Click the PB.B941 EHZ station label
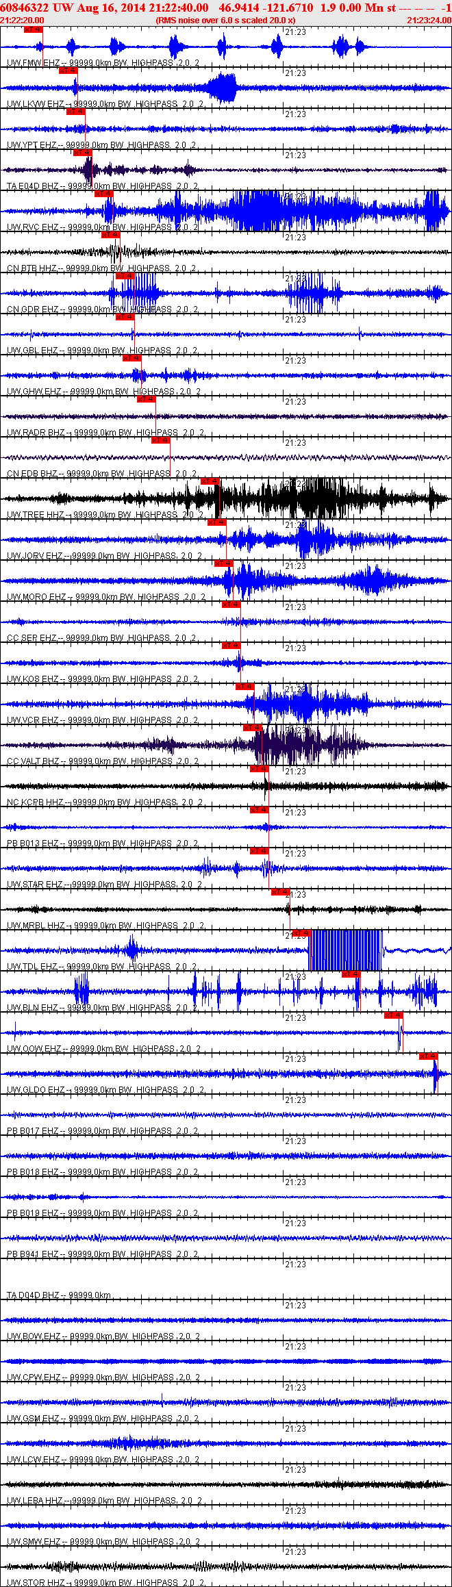 (33, 1254)
